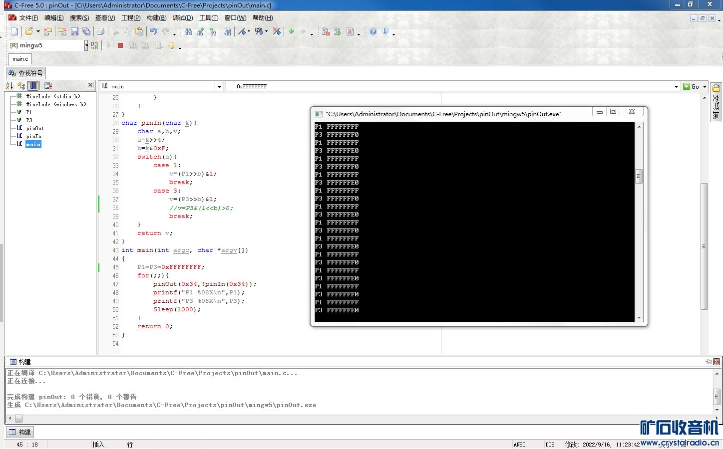This screenshot has height=449, width=723.
Task: Open the mingw5 build configuration dropdown
Action: [x=86, y=45]
